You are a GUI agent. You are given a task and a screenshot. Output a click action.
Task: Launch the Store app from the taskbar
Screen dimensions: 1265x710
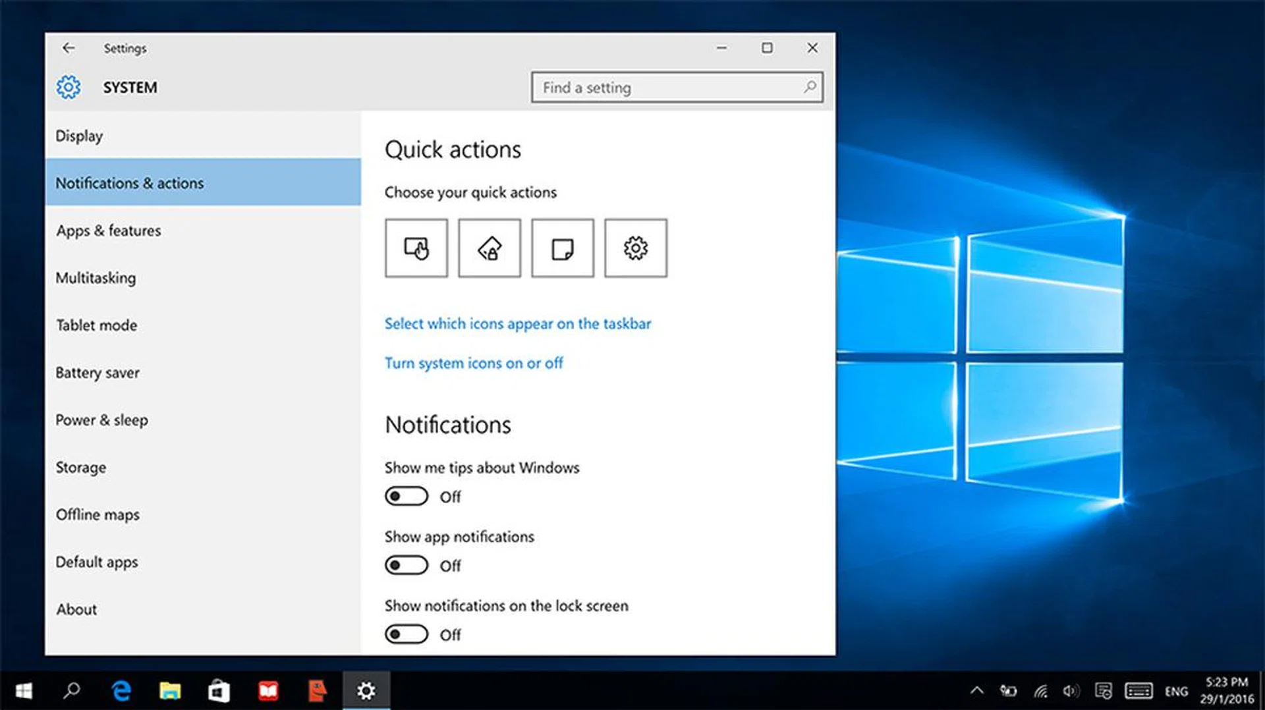tap(219, 690)
